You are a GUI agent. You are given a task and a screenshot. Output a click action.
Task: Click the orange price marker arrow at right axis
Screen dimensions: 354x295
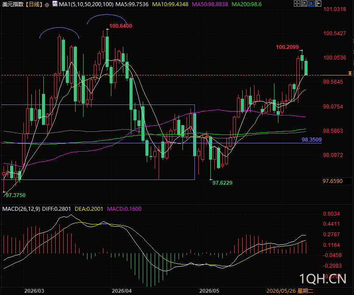click(350, 73)
